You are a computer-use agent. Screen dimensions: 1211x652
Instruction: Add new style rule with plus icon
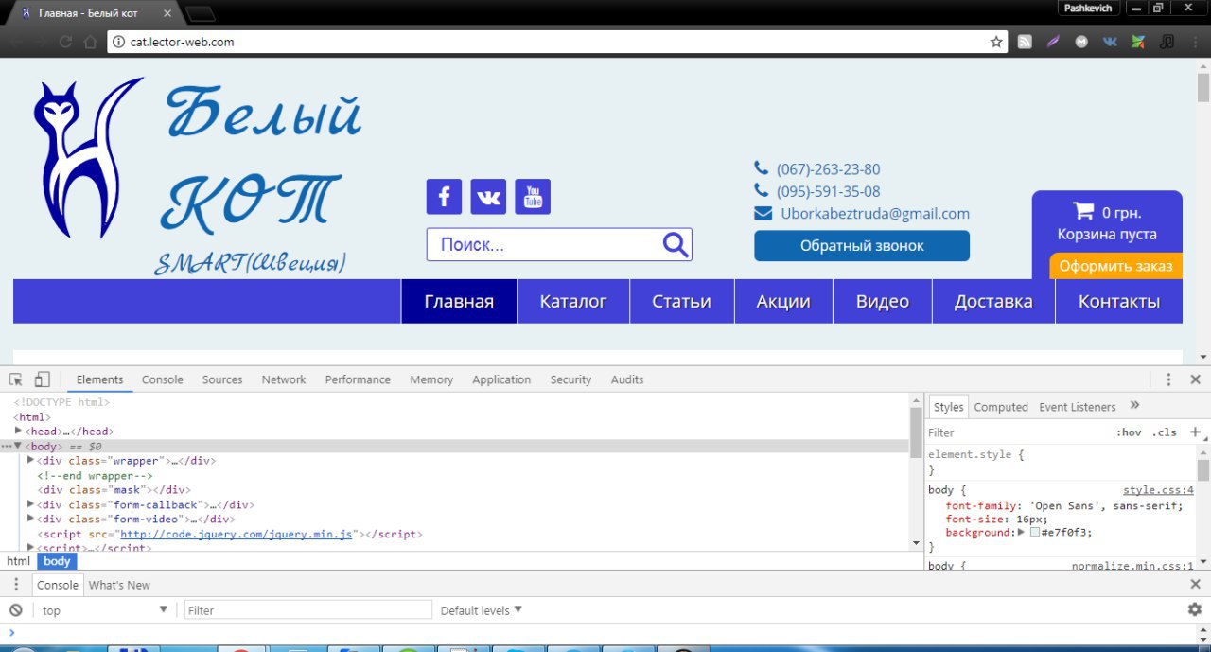pos(1195,432)
